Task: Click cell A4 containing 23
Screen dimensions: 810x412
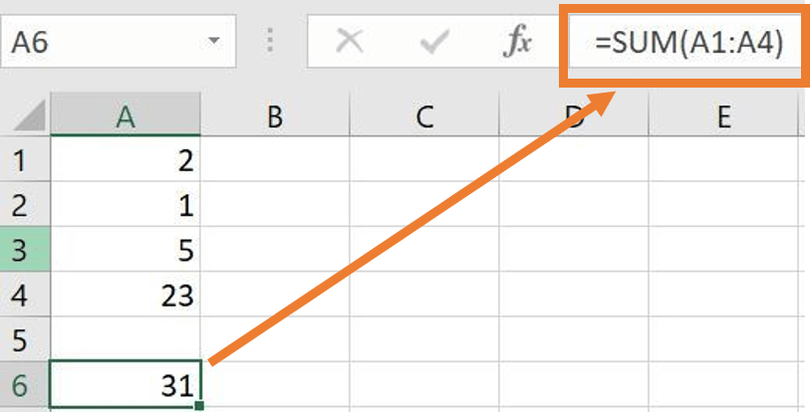Action: click(125, 295)
